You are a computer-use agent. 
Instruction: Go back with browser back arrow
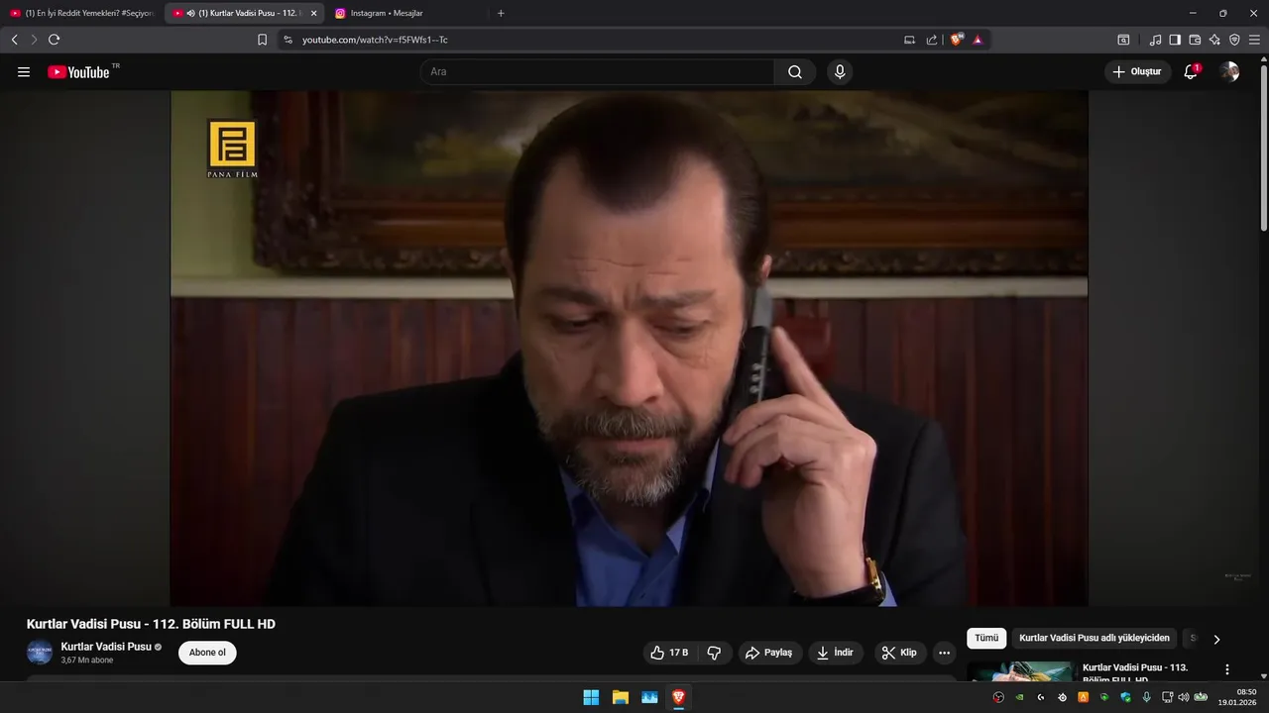pyautogui.click(x=14, y=40)
